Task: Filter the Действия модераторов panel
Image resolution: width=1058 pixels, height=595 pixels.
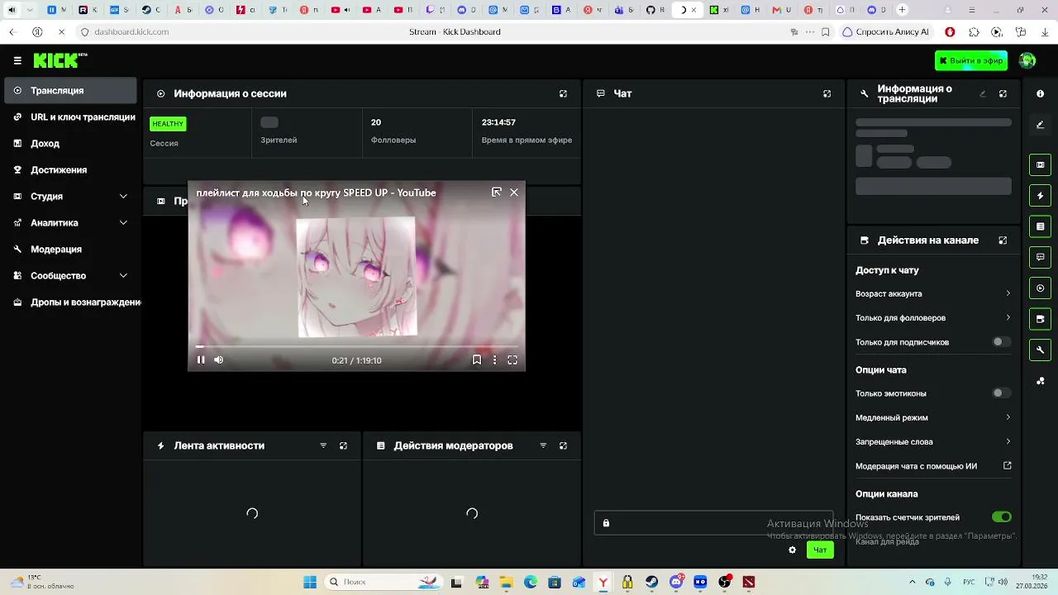Action: coord(543,445)
